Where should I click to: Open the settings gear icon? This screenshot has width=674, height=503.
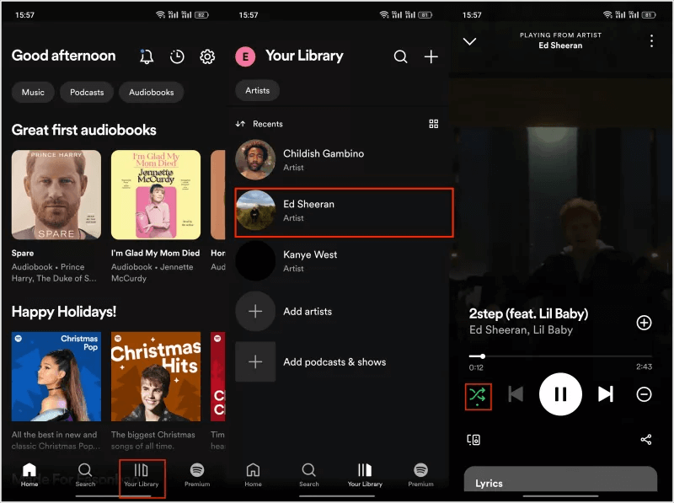[x=207, y=56]
